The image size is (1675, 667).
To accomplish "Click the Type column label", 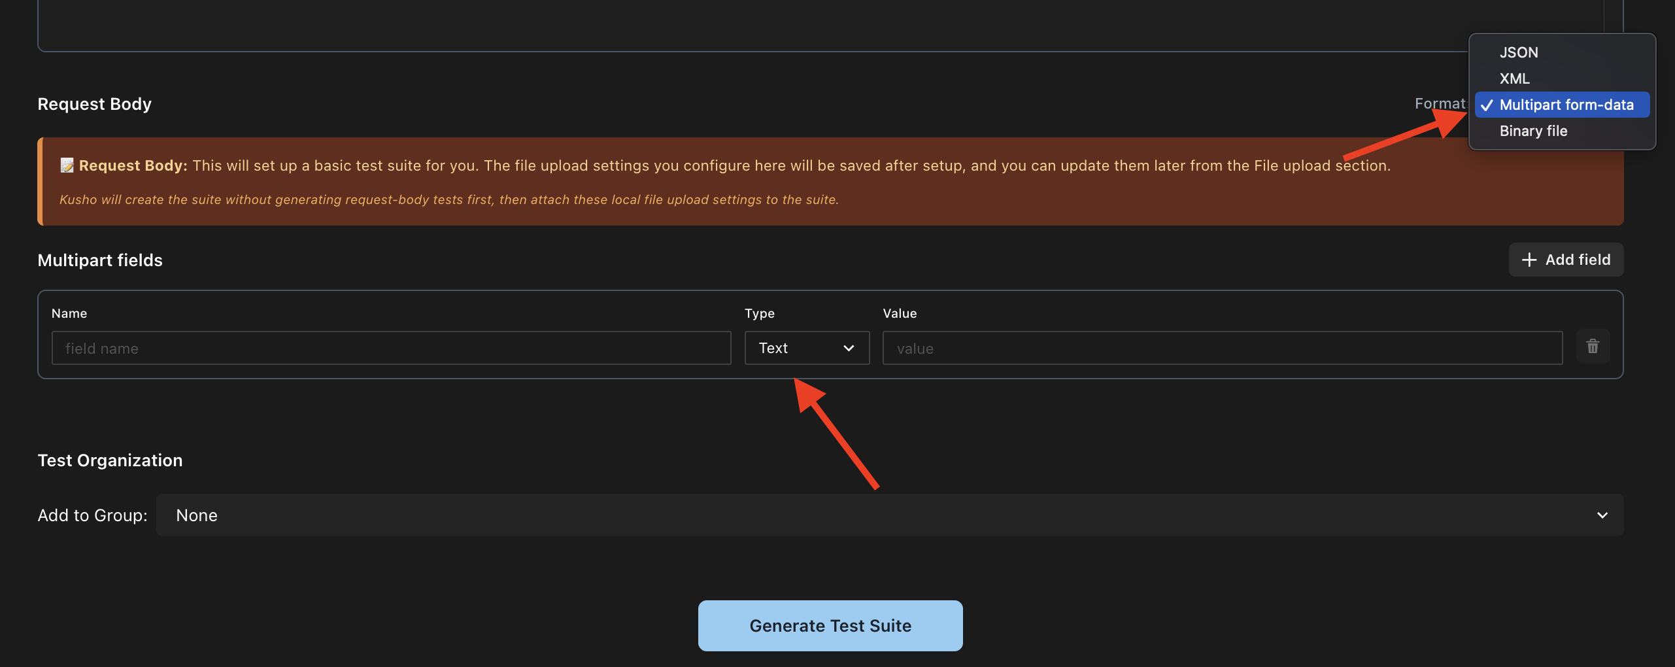I will [x=760, y=314].
